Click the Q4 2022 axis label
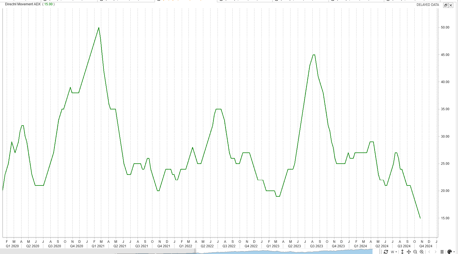The image size is (458, 254). [x=251, y=246]
